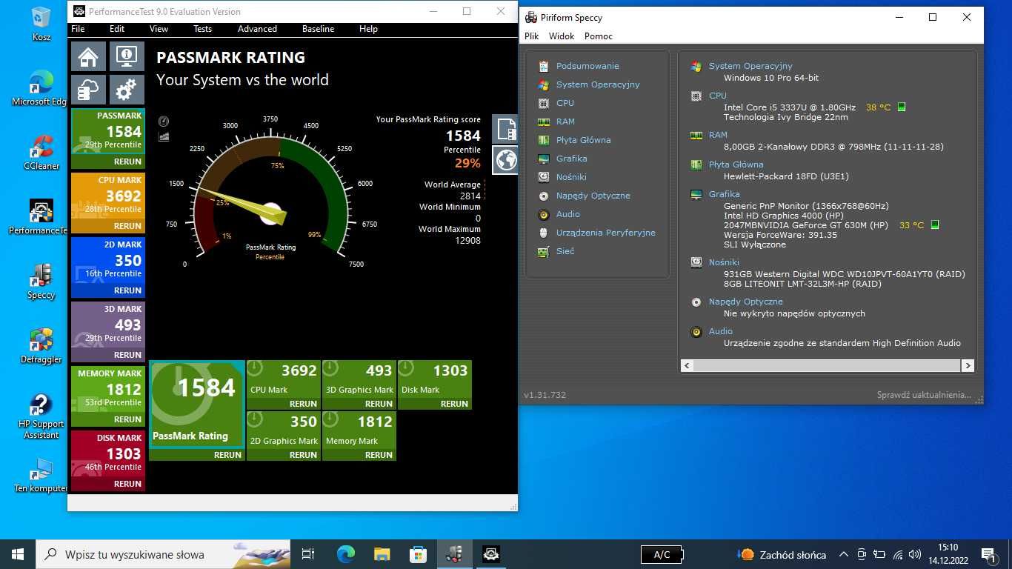Open the Windows Start menu
Image resolution: width=1012 pixels, height=569 pixels.
tap(18, 554)
